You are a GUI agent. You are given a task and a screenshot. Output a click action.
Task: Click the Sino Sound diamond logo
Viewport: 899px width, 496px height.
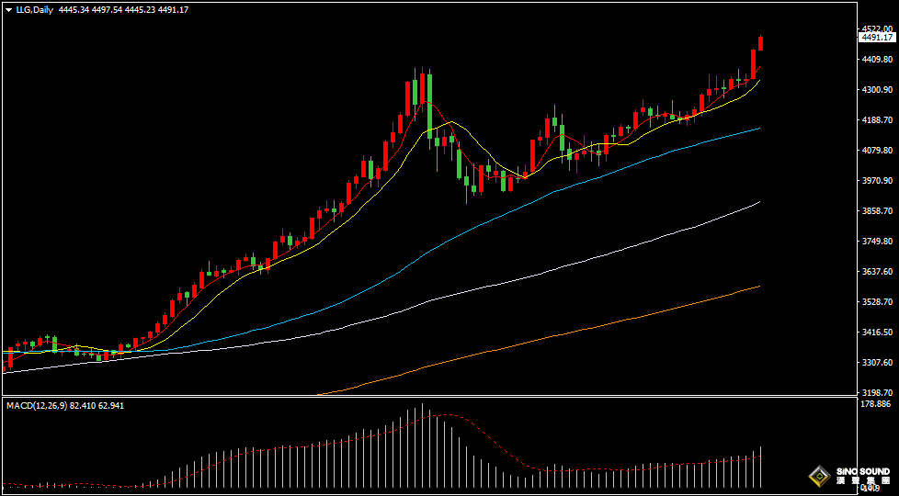point(817,477)
